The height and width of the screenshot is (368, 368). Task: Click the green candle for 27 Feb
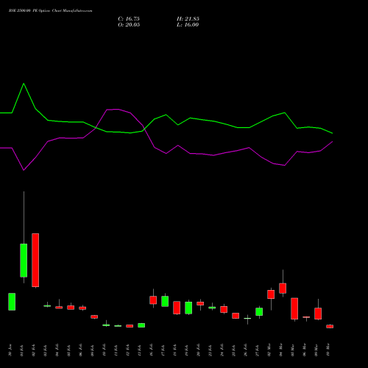259,311
